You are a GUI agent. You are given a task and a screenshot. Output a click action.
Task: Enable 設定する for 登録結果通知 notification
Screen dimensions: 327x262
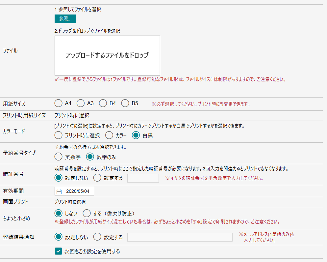click(x=97, y=237)
